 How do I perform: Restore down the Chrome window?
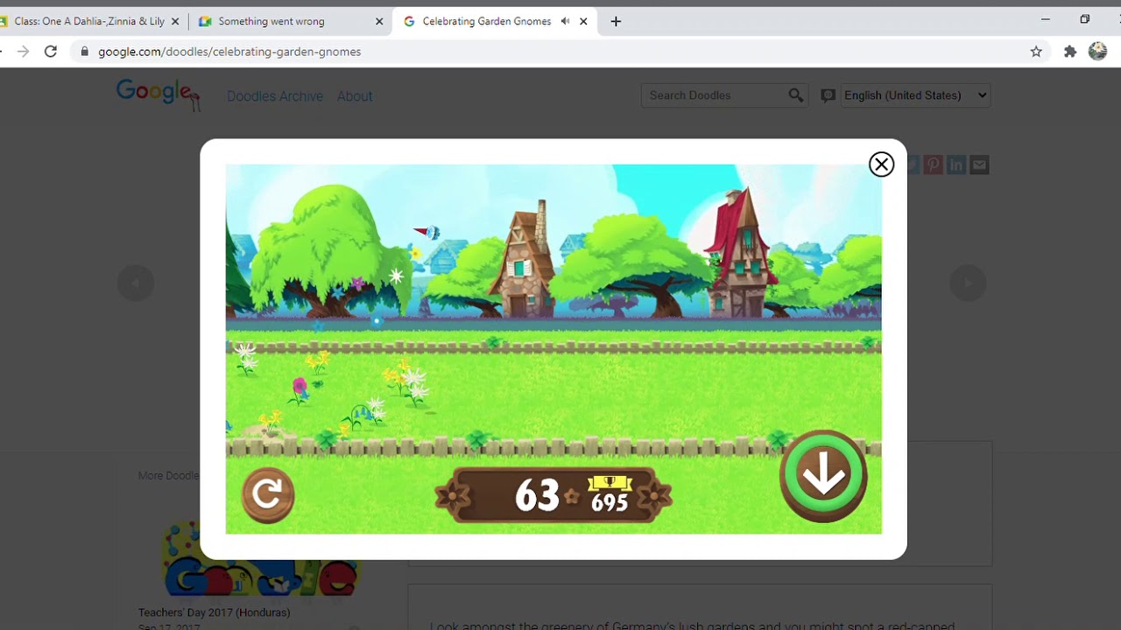[x=1084, y=19]
